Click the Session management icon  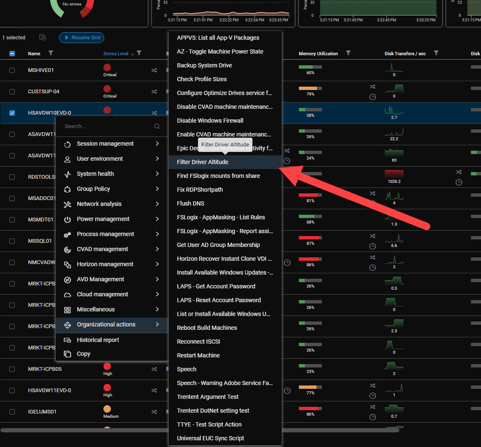(67, 144)
